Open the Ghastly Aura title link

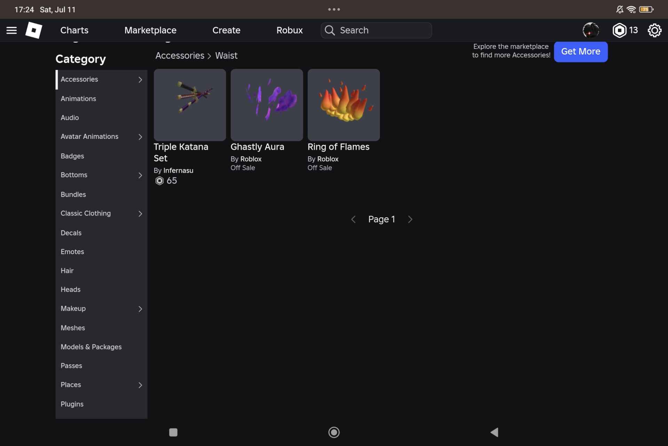click(x=257, y=147)
